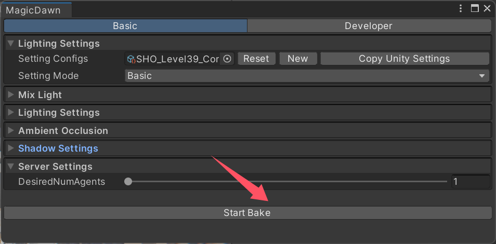
Task: Expand the Mix Light section
Action: click(11, 95)
